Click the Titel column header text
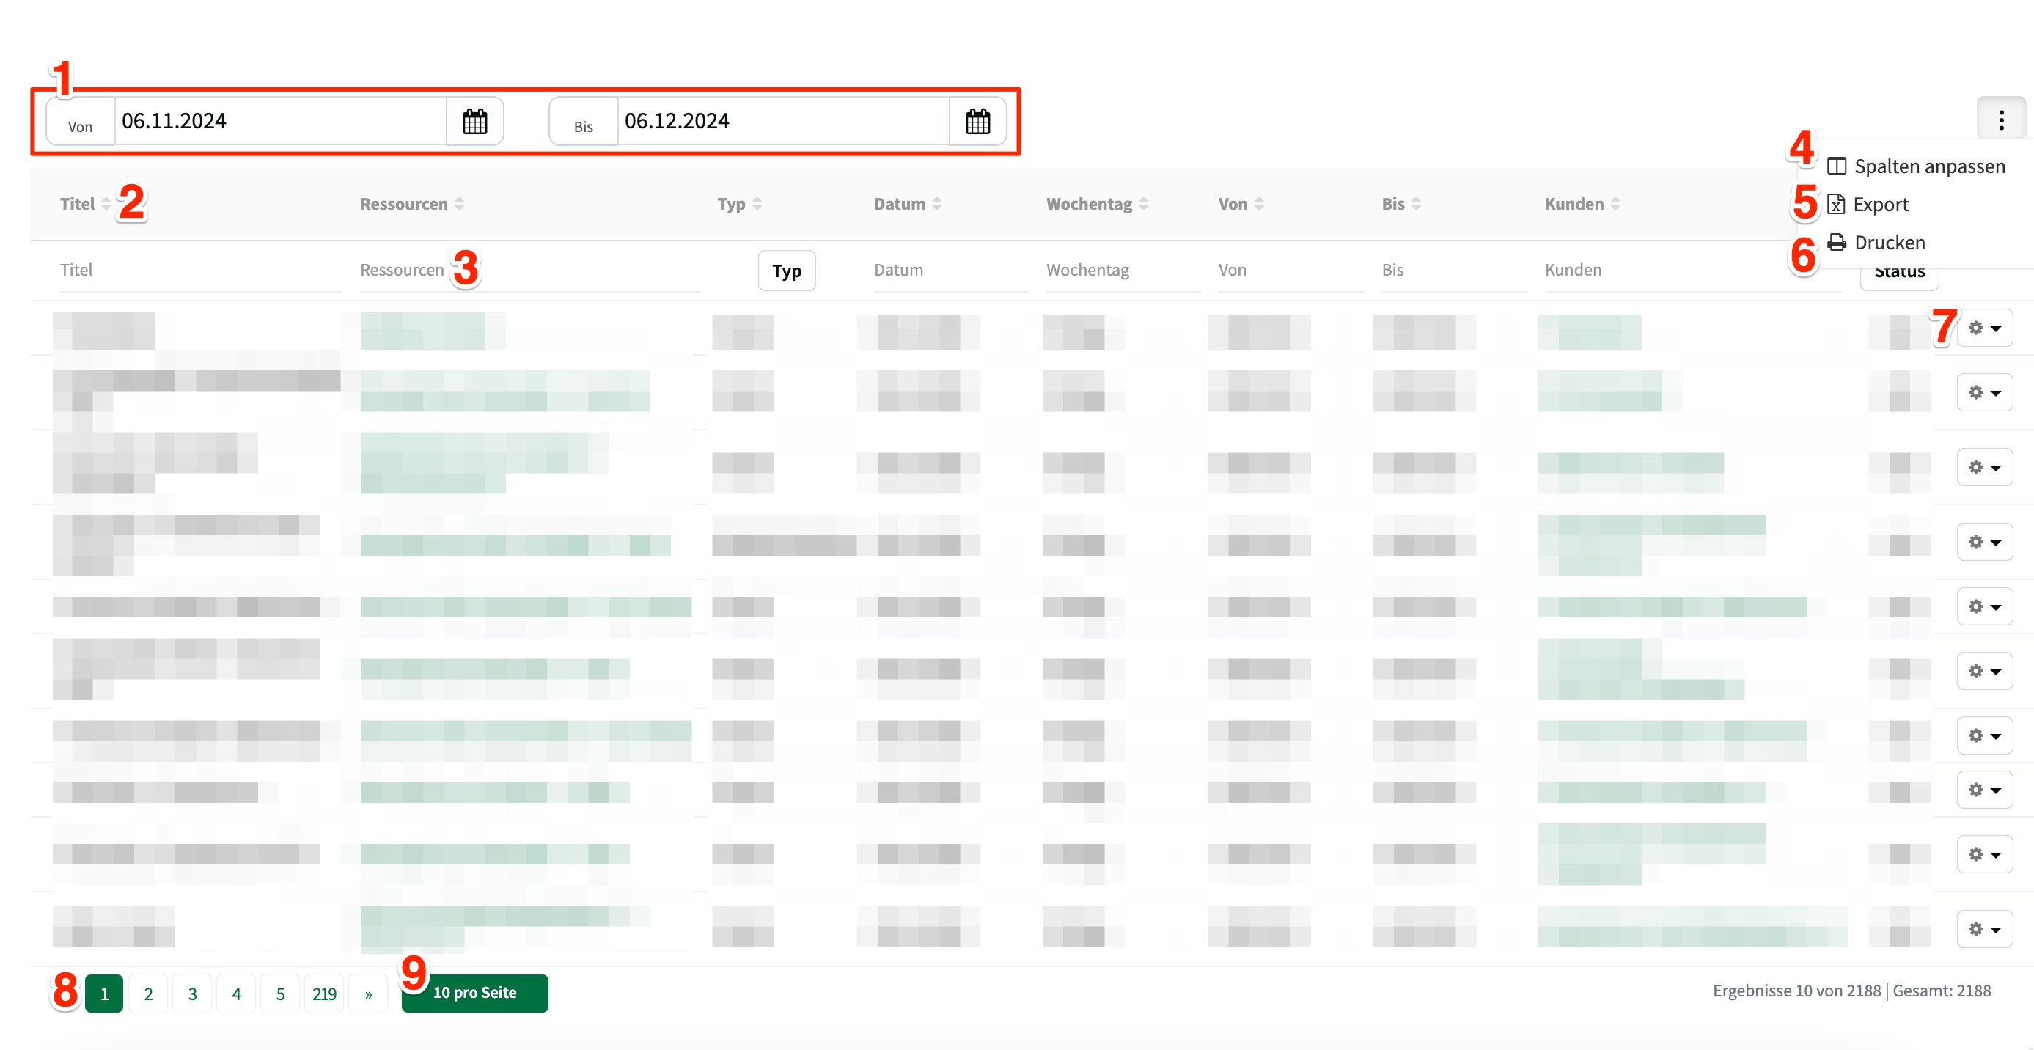The height and width of the screenshot is (1050, 2034). pyautogui.click(x=78, y=205)
